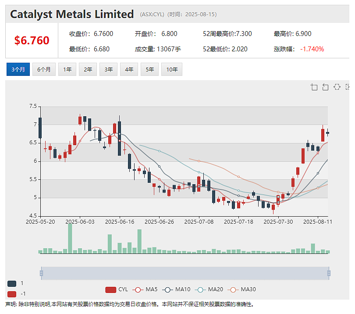The height and width of the screenshot is (314, 355).
Task: Click the 最高价: 6.900 text
Action: [292, 34]
